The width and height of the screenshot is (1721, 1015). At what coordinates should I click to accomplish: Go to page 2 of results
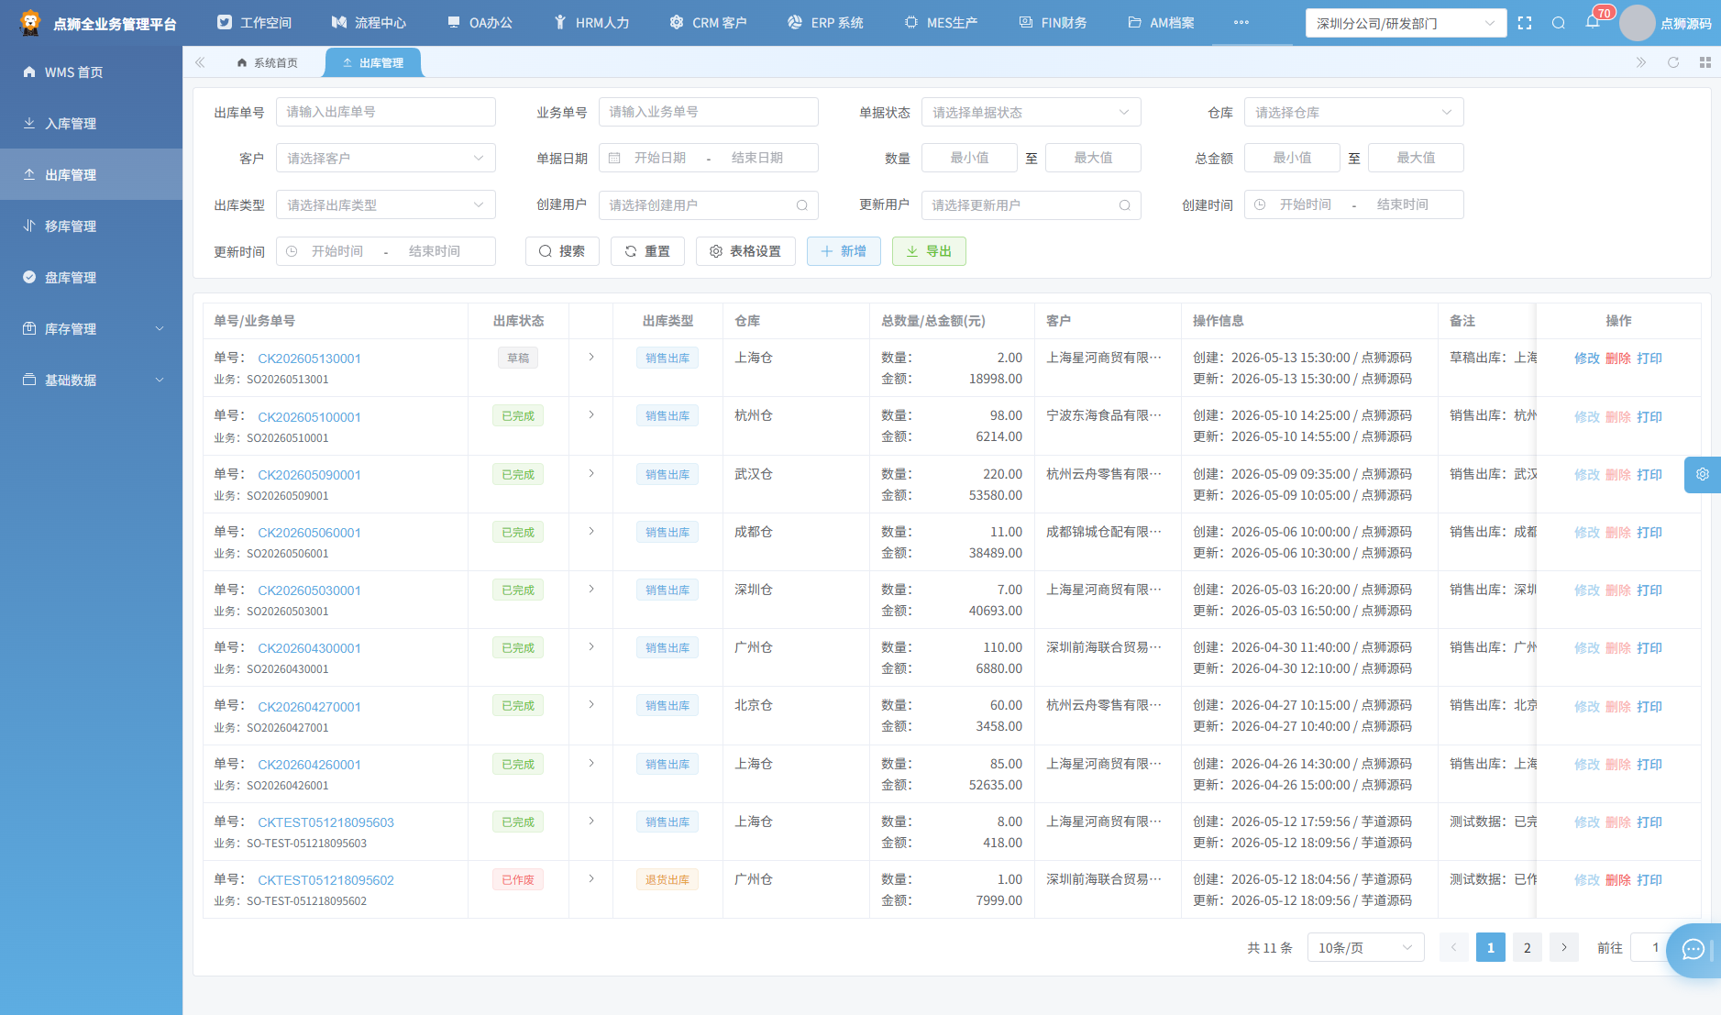1528,947
